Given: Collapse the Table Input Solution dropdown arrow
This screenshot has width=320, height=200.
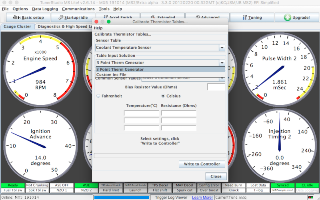Looking at the screenshot, I should click(x=222, y=63).
